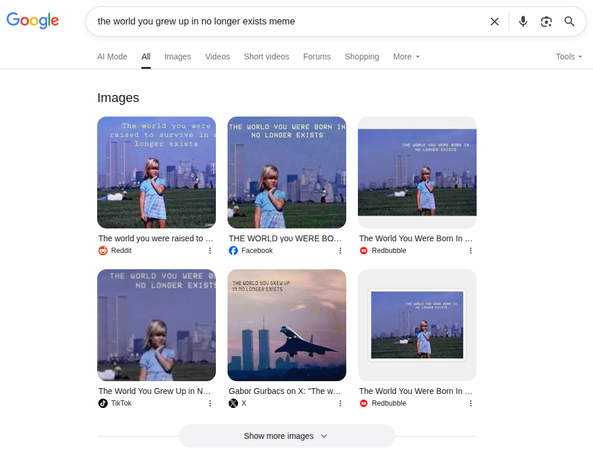This screenshot has height=454, width=593.
Task: Open the first Redbubble image thumbnail
Action: click(417, 173)
